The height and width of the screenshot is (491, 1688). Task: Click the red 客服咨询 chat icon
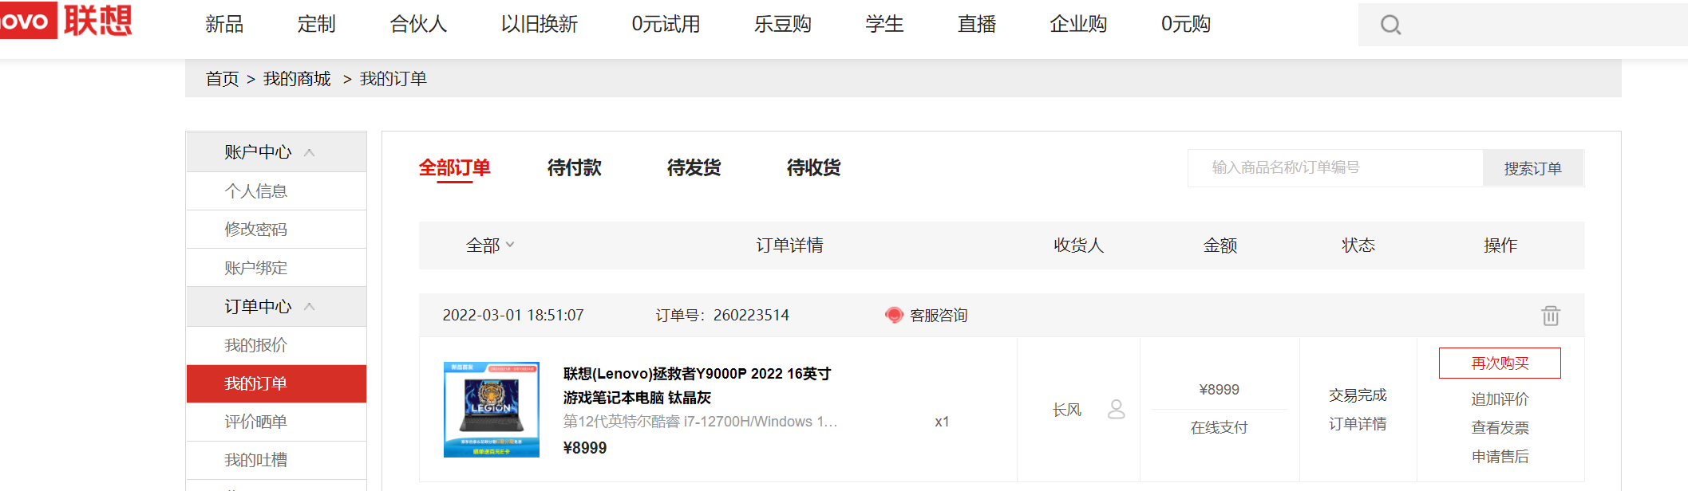click(x=894, y=316)
